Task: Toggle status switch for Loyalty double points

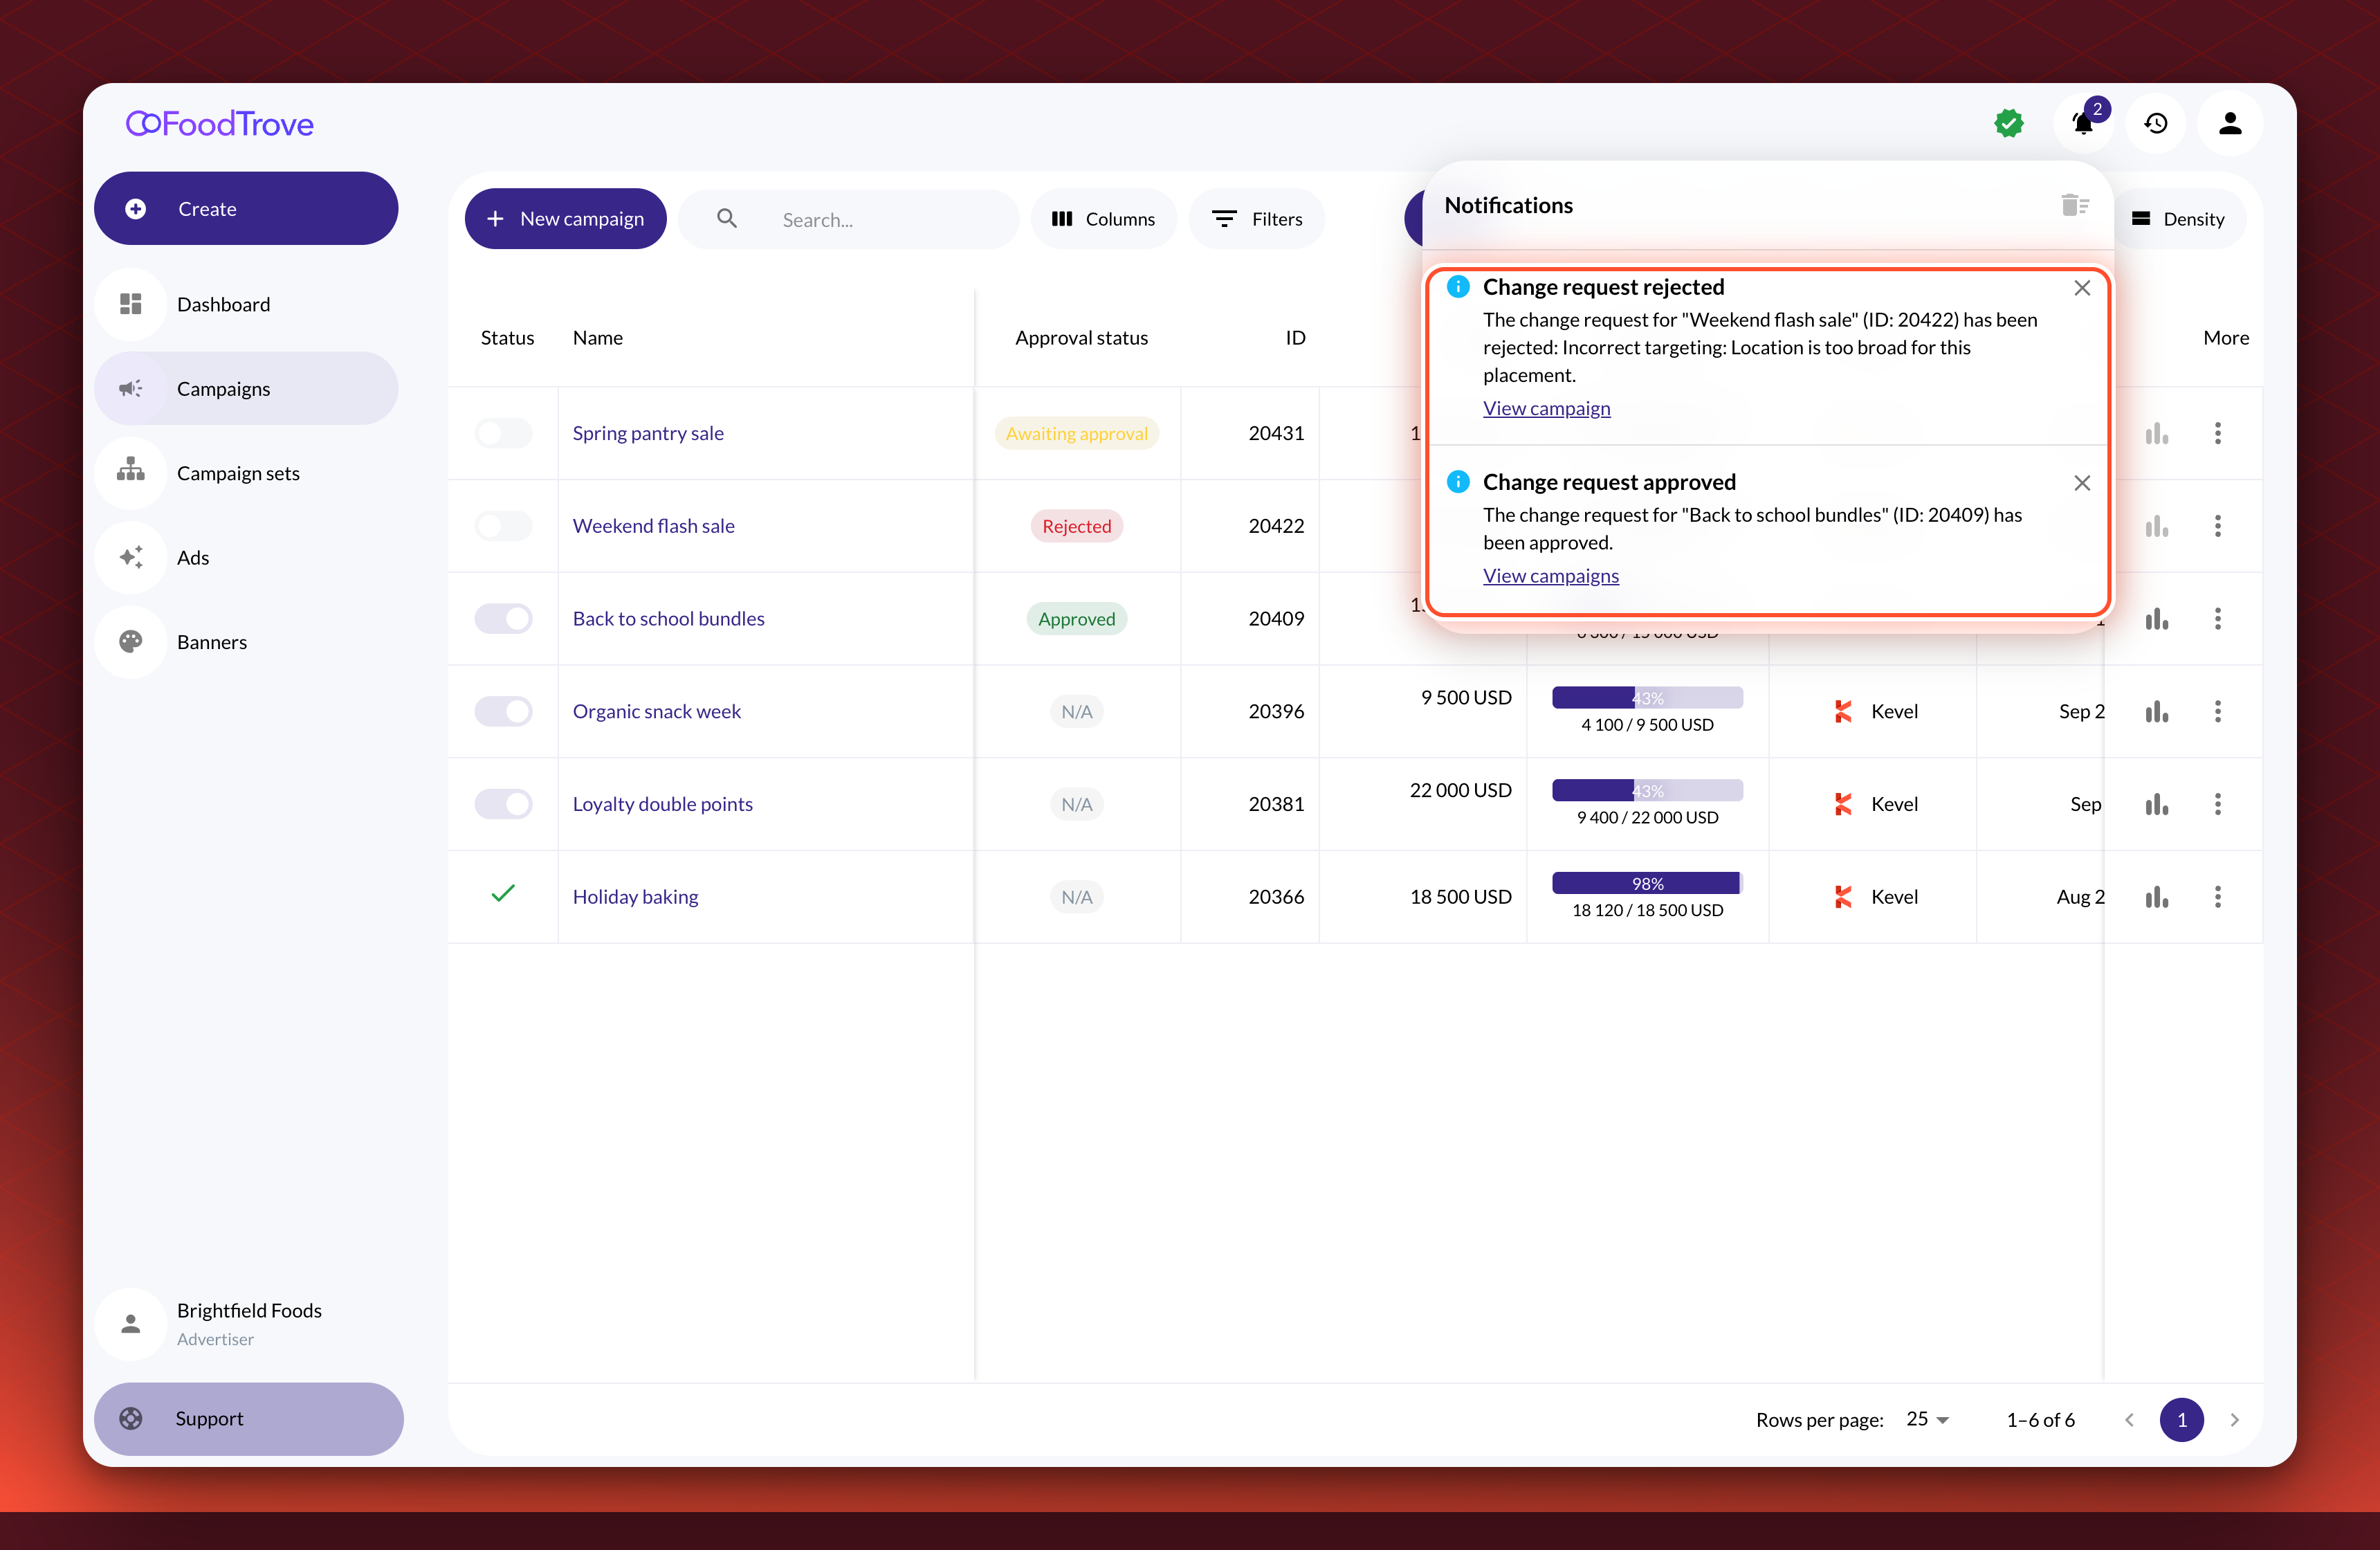Action: 503,804
